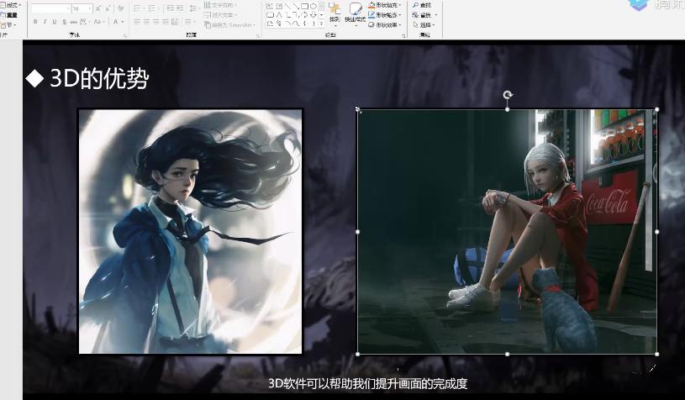
Task: Toggle strikethrough abc button
Action: point(73,21)
